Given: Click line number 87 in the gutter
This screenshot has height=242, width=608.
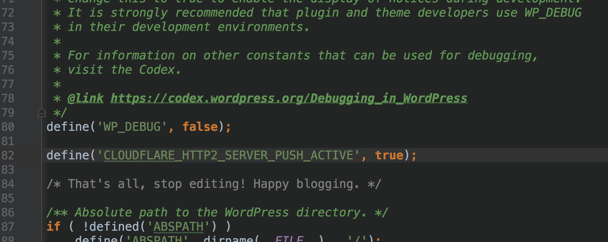Looking at the screenshot, I should (8, 227).
